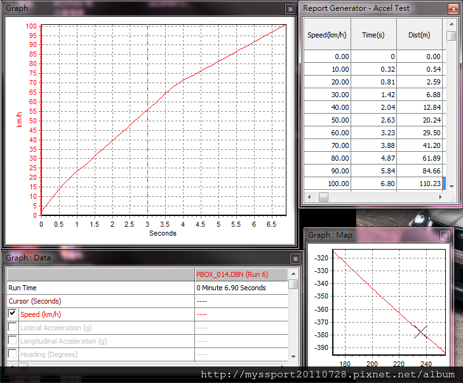Select the distance cell 29.50

[x=419, y=133]
